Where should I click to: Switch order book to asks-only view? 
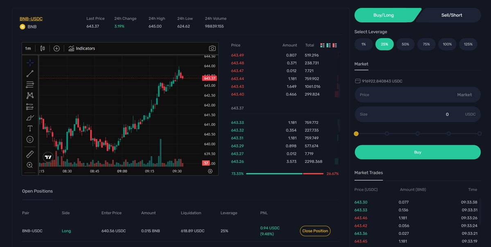click(x=334, y=45)
